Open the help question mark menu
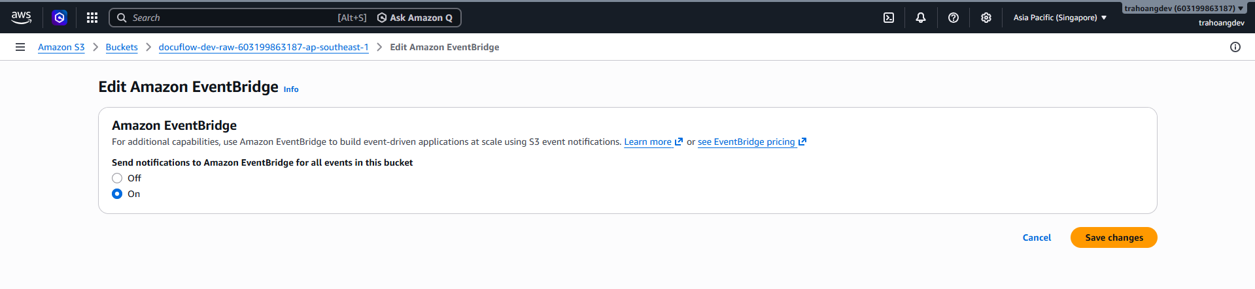This screenshot has height=289, width=1255. (x=954, y=18)
